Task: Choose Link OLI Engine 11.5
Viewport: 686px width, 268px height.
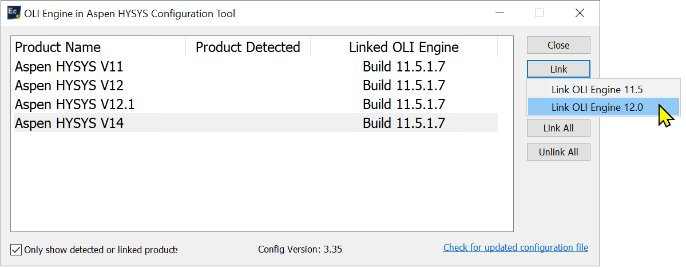Action: click(597, 90)
